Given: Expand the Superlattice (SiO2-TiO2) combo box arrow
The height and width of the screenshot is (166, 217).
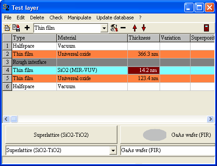Looking at the screenshot, I should coord(113,150).
